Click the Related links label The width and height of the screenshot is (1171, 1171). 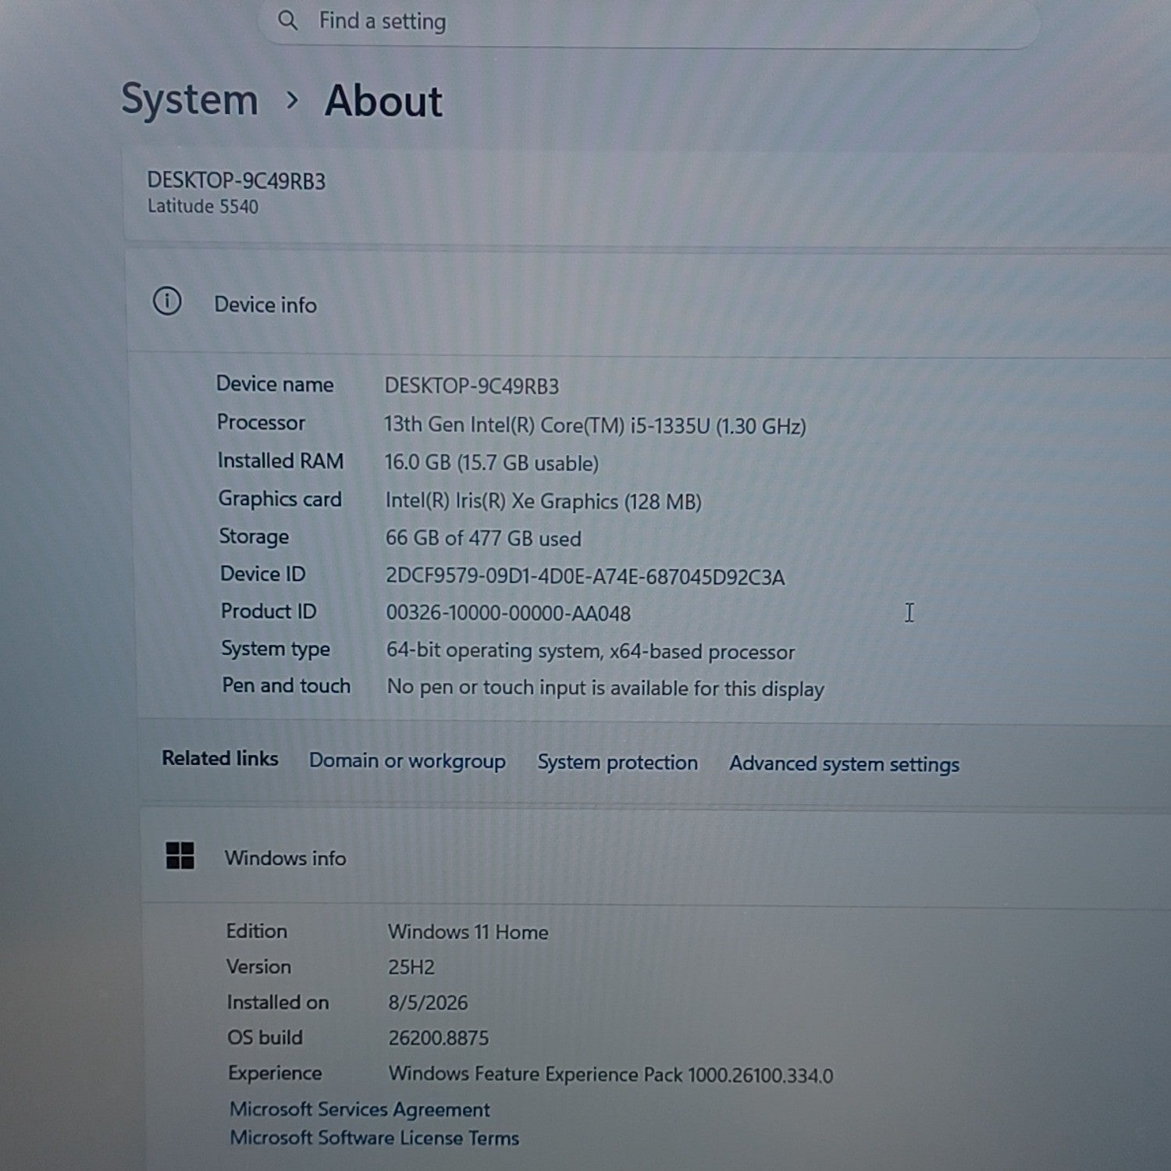[220, 758]
